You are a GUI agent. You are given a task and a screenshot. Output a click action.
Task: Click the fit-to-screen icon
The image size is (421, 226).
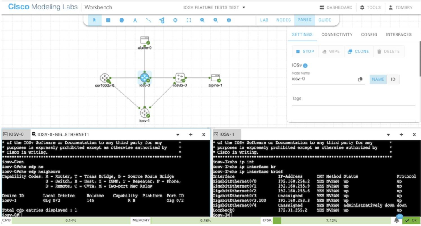[x=189, y=20]
